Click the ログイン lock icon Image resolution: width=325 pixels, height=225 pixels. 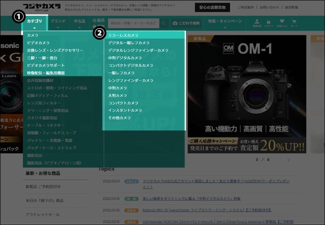click(269, 23)
